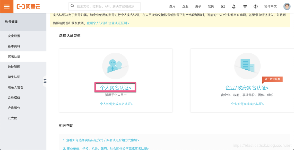Viewport: 294px width, 150px height.
Task: Click 企业/政府实名认证> link
Action: pos(247,88)
